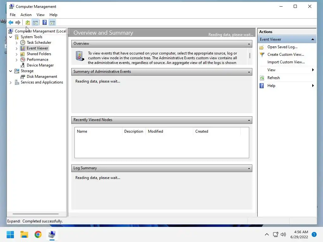Click the tree pane horizontal scrollbar
Image resolution: width=323 pixels, height=242 pixels.
click(36, 214)
